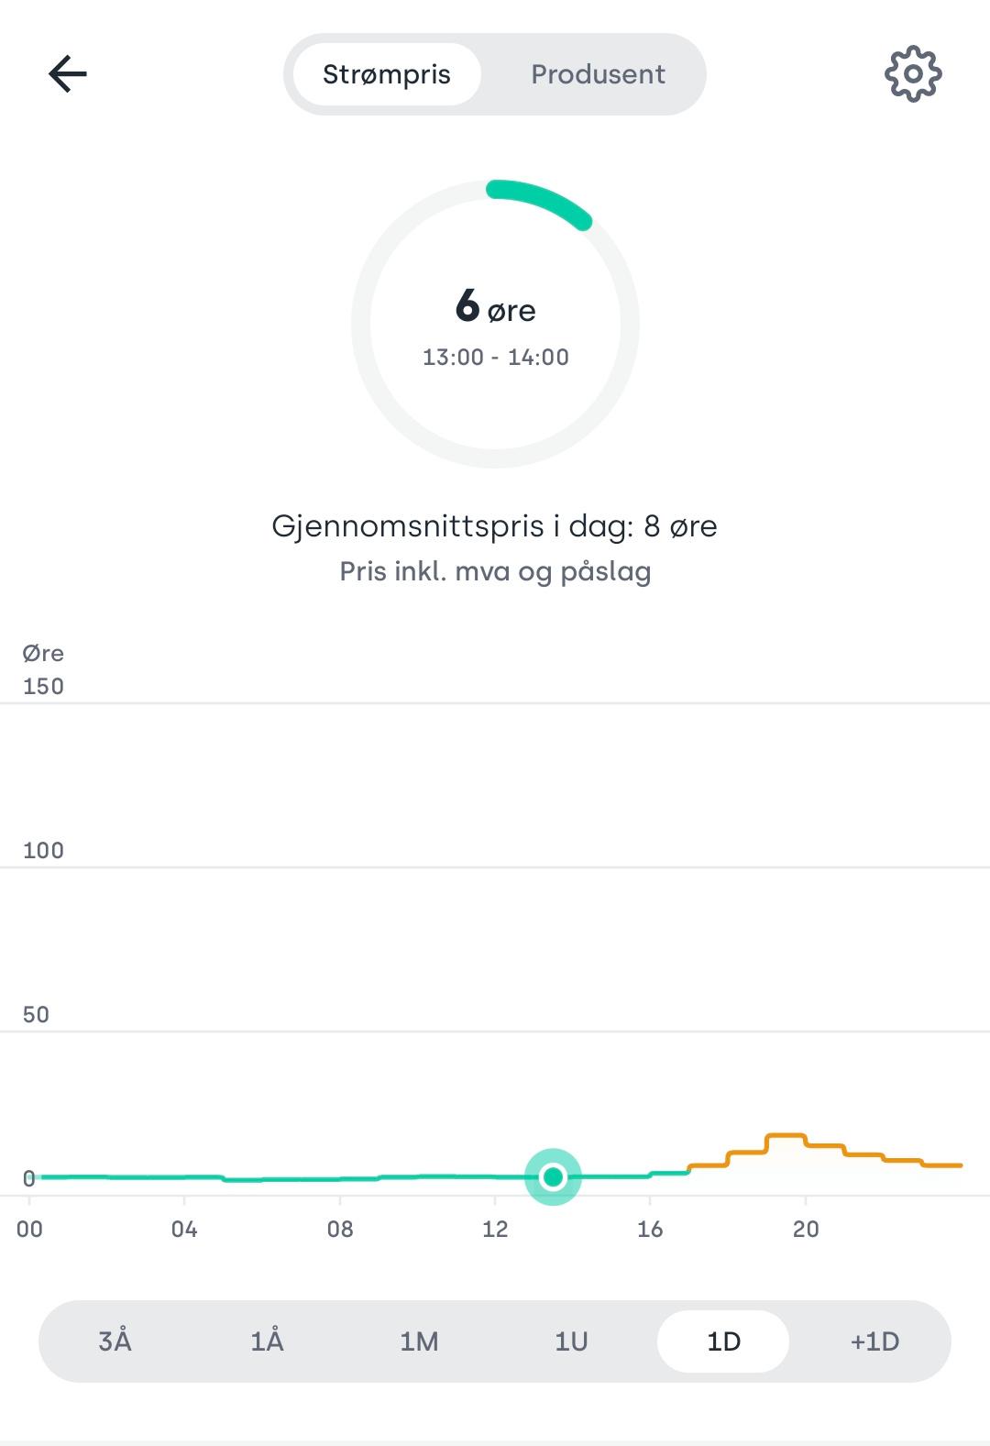Tap the 13:00 - 14:00 time label

[495, 358]
